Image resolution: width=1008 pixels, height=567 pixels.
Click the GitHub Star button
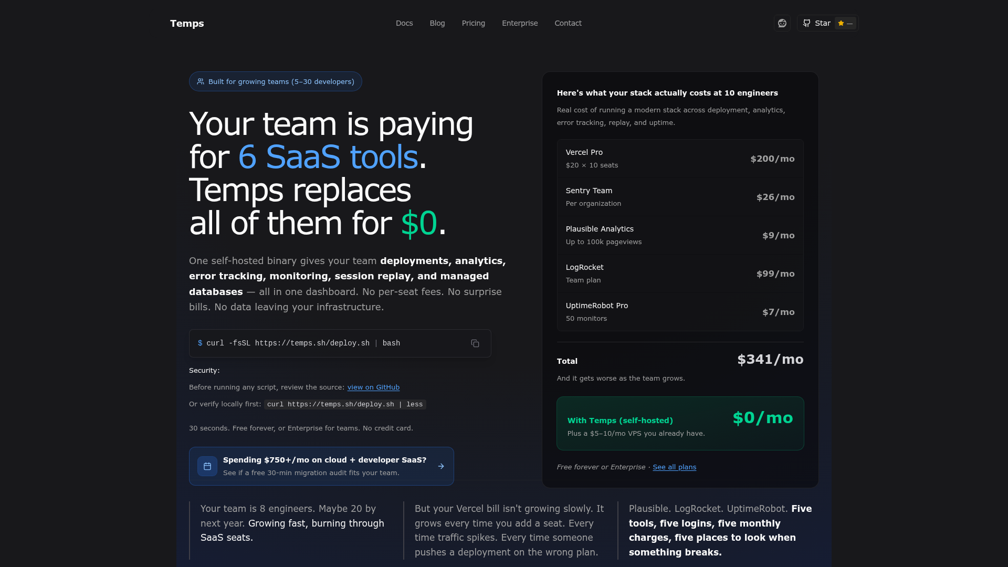click(x=827, y=23)
